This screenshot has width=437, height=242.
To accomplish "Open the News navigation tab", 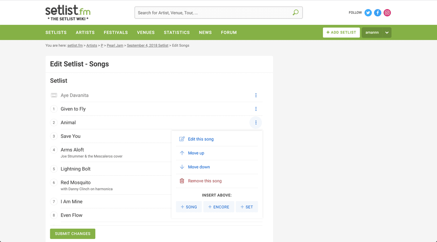I will click(x=205, y=32).
